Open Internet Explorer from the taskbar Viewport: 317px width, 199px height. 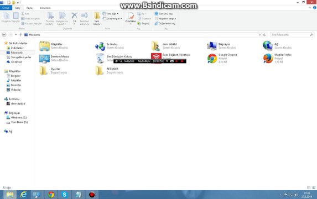tap(23, 195)
